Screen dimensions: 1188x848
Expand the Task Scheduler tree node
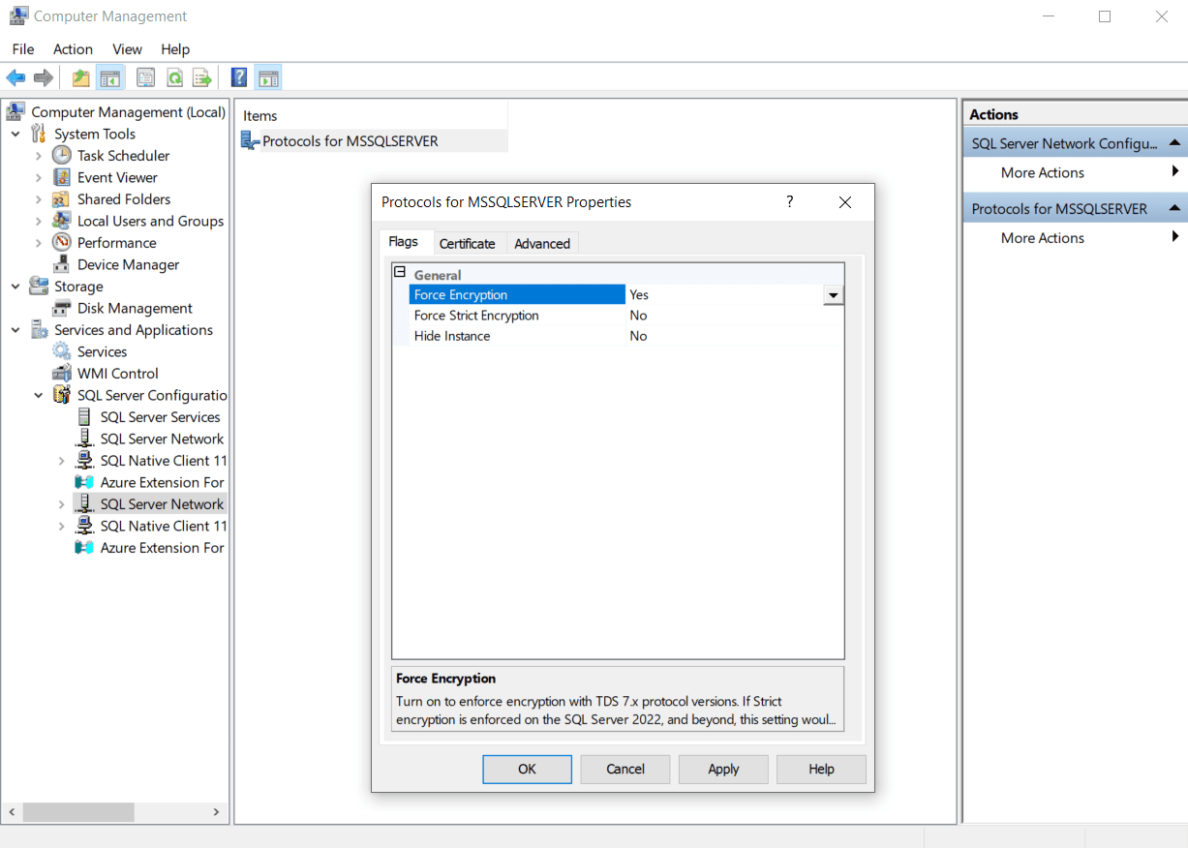click(x=39, y=156)
